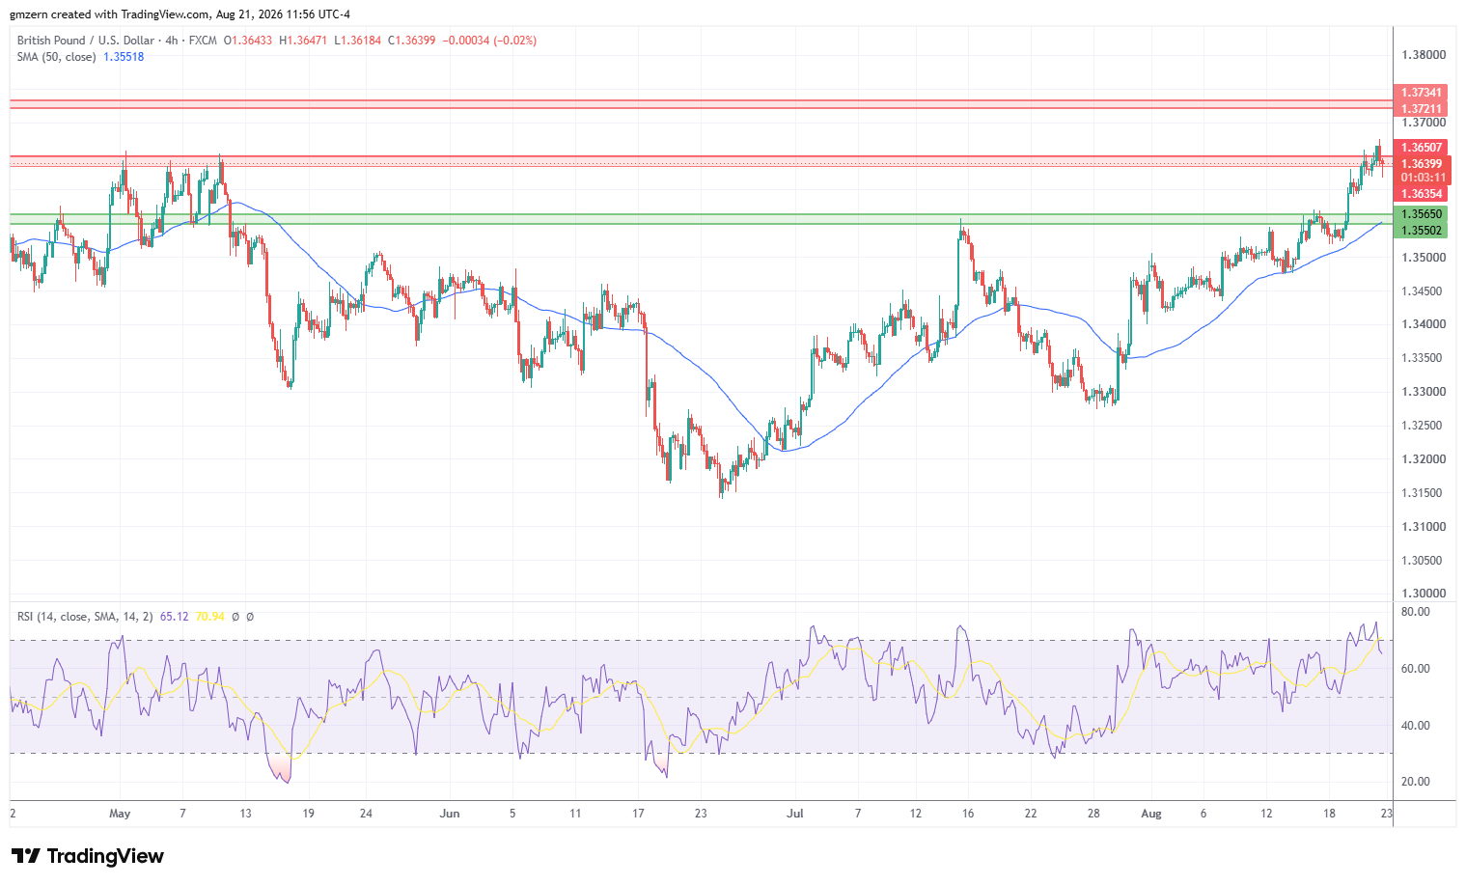1466x885 pixels.
Task: Click the 1.35000 price axis tick
Action: point(1424,258)
